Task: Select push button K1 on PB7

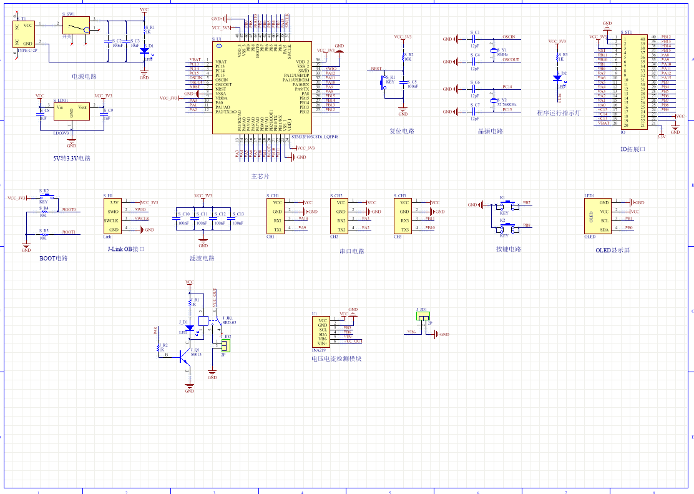Action: [508, 205]
